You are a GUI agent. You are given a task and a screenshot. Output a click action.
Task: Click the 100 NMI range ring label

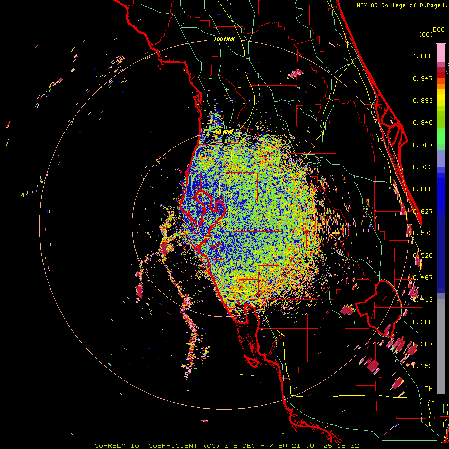[224, 39]
